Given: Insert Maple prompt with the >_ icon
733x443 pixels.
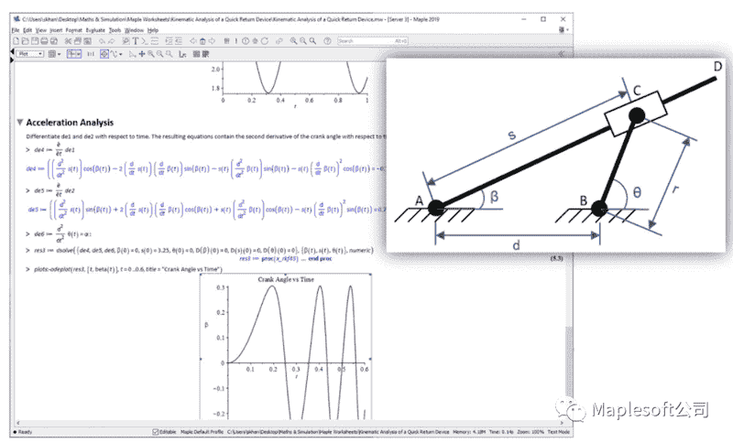Looking at the screenshot, I should click(145, 41).
